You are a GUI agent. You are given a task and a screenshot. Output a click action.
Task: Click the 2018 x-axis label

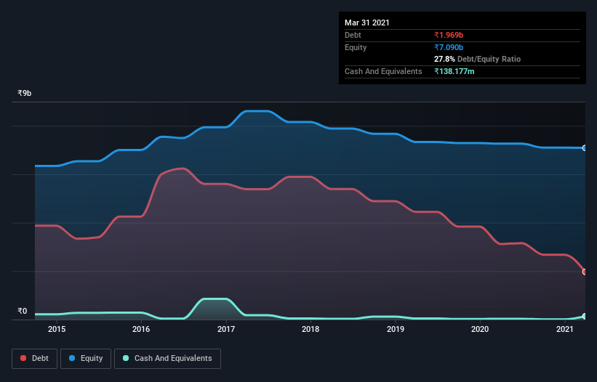click(x=310, y=329)
